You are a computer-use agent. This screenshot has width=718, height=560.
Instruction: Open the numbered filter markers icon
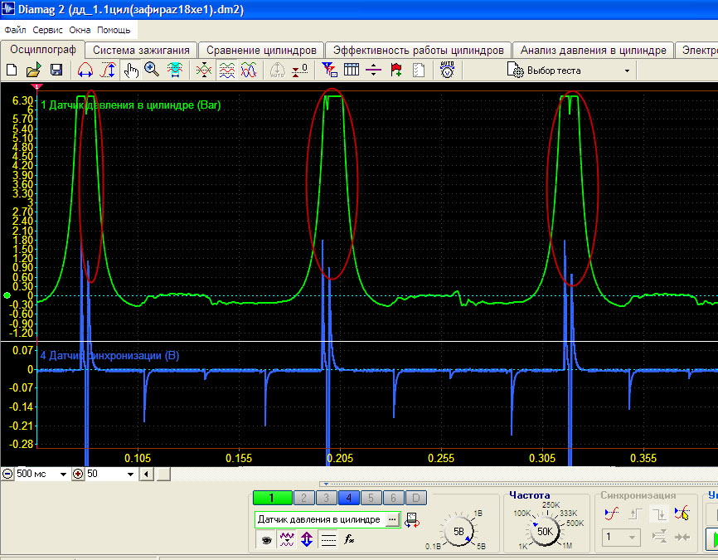click(x=329, y=71)
